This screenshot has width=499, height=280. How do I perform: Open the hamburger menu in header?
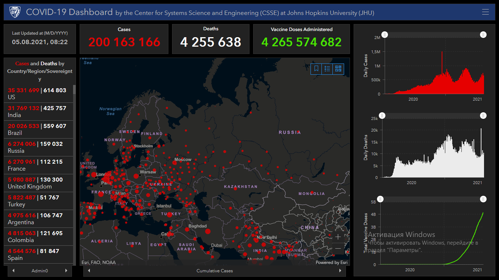(x=485, y=12)
